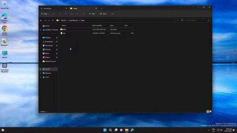
Task: Go forward using the Forward arrow
Action: 45,20
